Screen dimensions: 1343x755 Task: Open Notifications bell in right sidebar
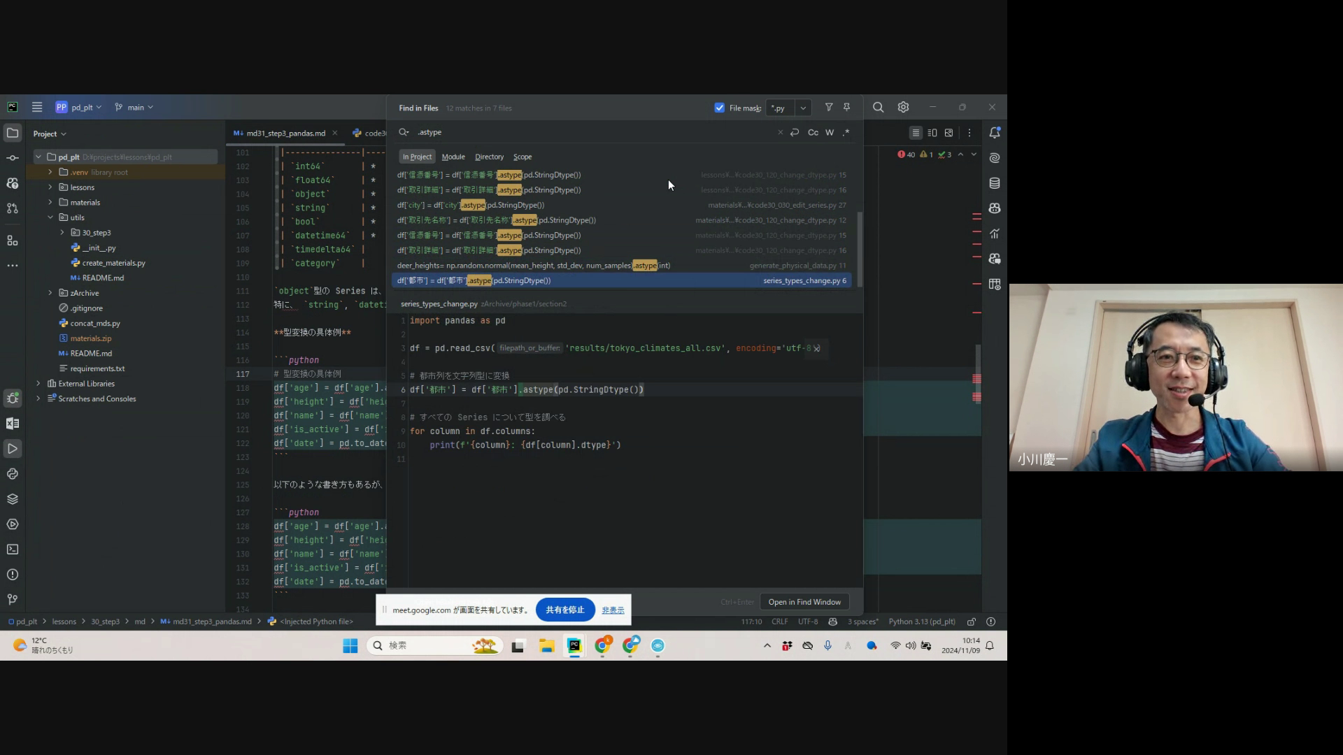995,133
